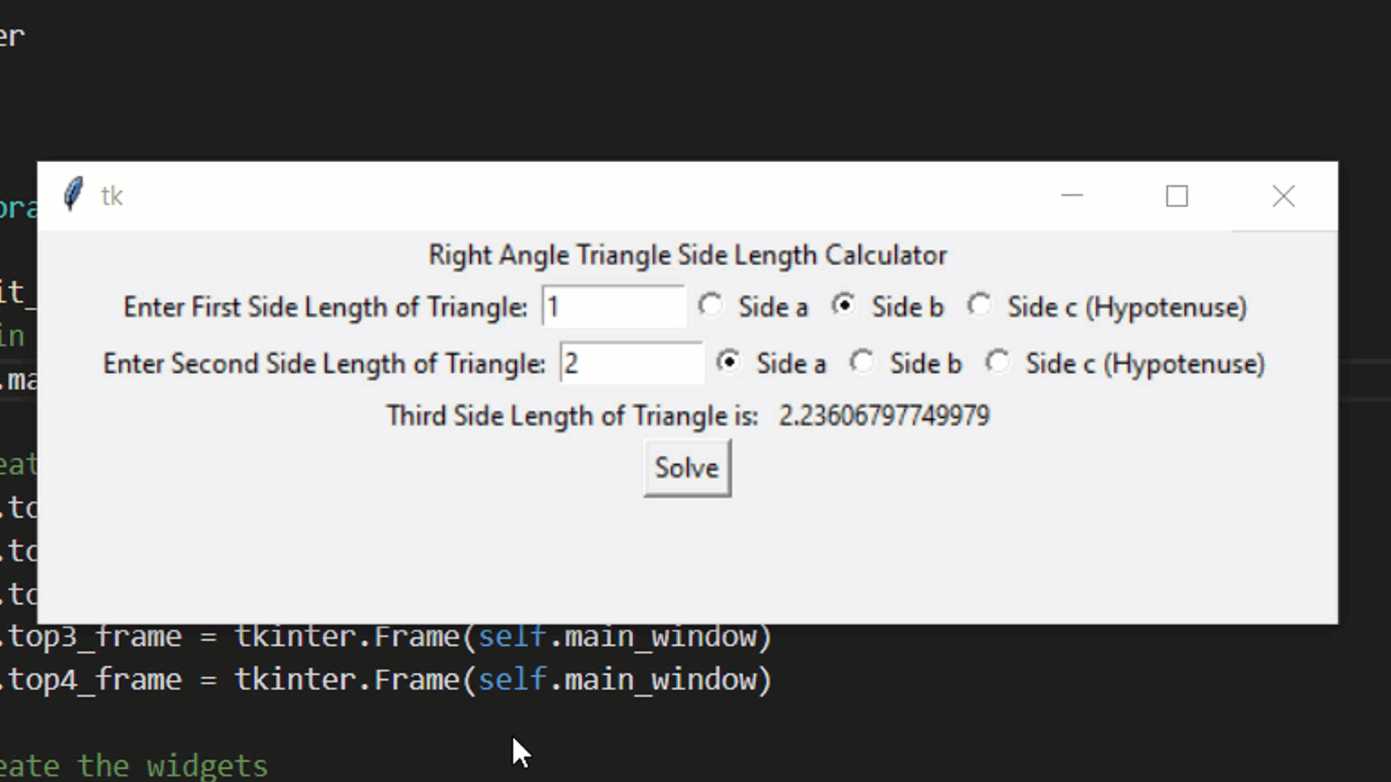Image resolution: width=1391 pixels, height=782 pixels.
Task: Click the tk feather icon in title bar
Action: point(73,195)
